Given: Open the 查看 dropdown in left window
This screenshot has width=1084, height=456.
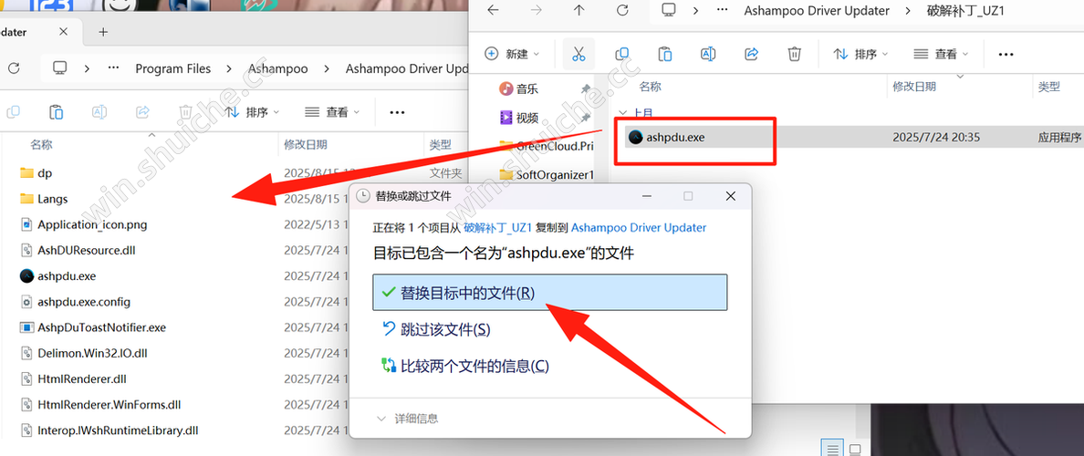Looking at the screenshot, I should (332, 111).
